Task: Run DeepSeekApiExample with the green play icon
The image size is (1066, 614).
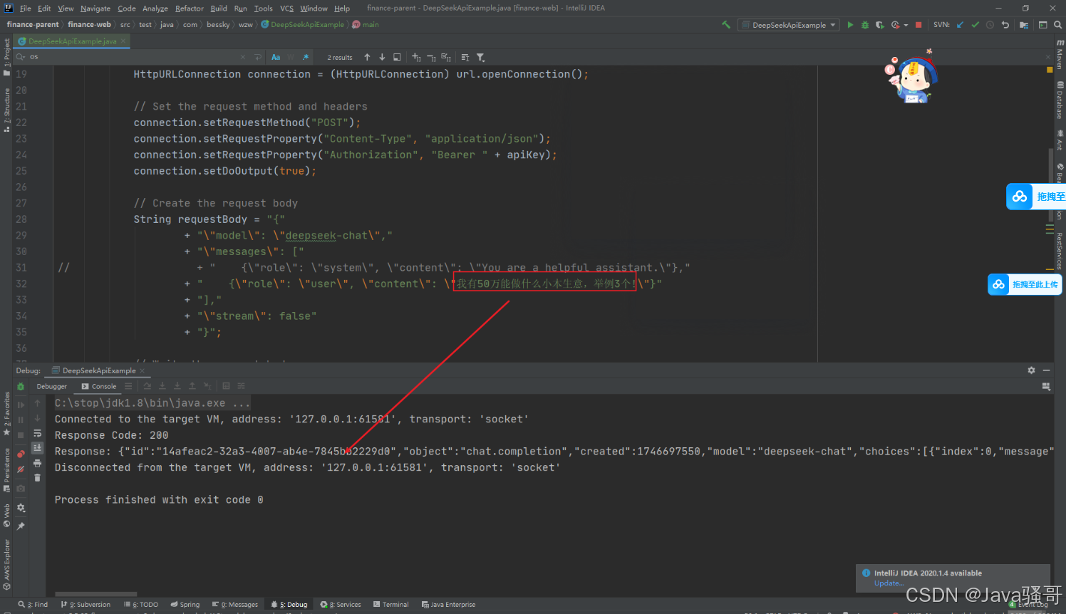Action: coord(850,24)
